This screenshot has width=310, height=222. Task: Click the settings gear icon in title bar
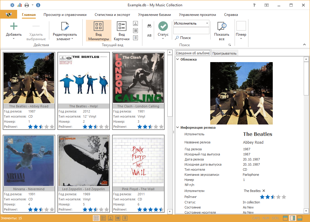pos(12,5)
